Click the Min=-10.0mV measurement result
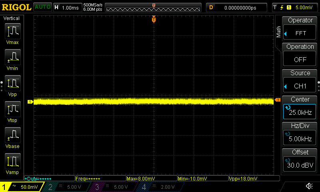320x192 pixels. pos(203,178)
